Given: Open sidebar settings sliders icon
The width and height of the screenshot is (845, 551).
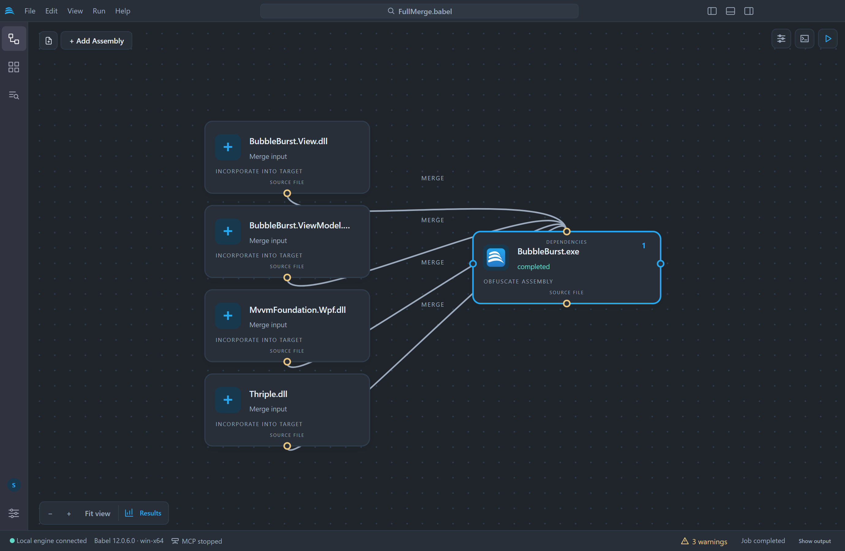Looking at the screenshot, I should (x=14, y=513).
